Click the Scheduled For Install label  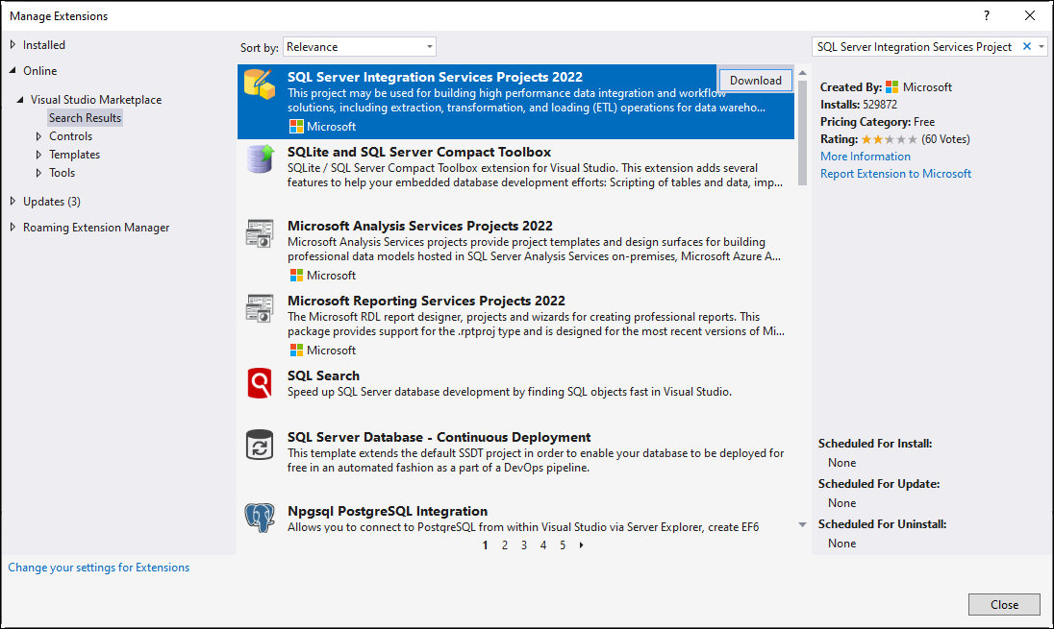[875, 443]
